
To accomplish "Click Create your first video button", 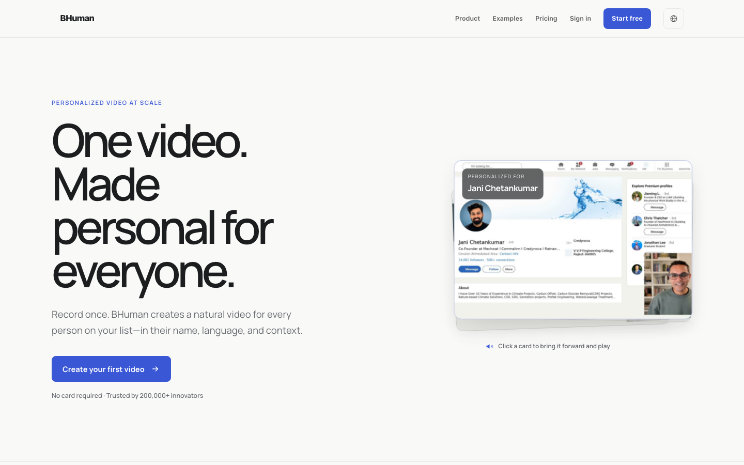I will tap(111, 369).
